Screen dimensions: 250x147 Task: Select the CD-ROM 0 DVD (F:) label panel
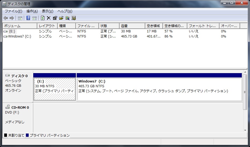17,118
